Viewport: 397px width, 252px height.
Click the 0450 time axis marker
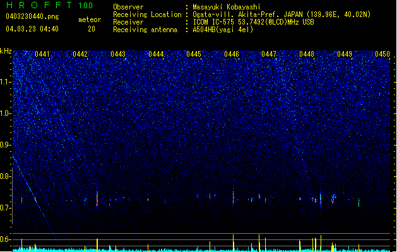coord(382,54)
